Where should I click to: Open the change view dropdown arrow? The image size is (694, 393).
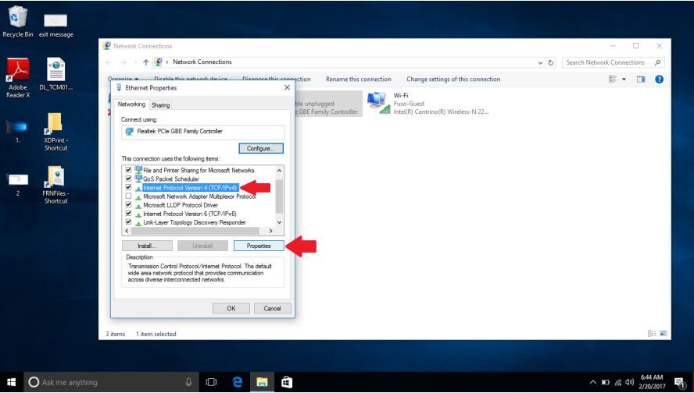pyautogui.click(x=624, y=80)
